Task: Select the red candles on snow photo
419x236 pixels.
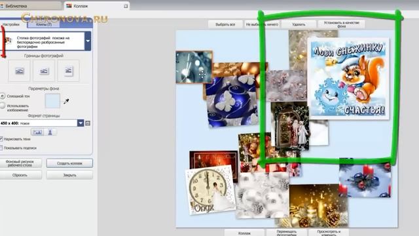Action: pos(365,178)
